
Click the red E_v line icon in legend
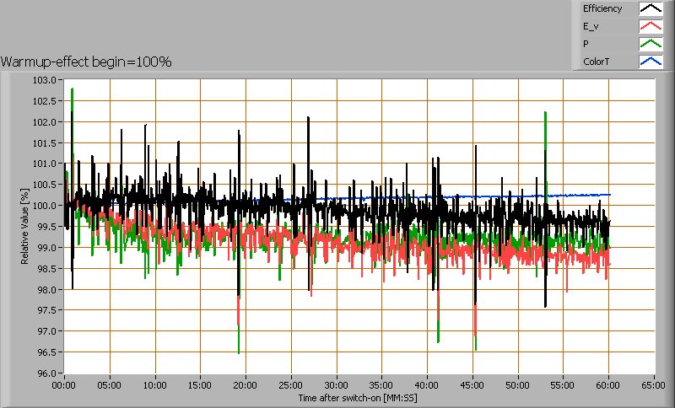pos(650,27)
